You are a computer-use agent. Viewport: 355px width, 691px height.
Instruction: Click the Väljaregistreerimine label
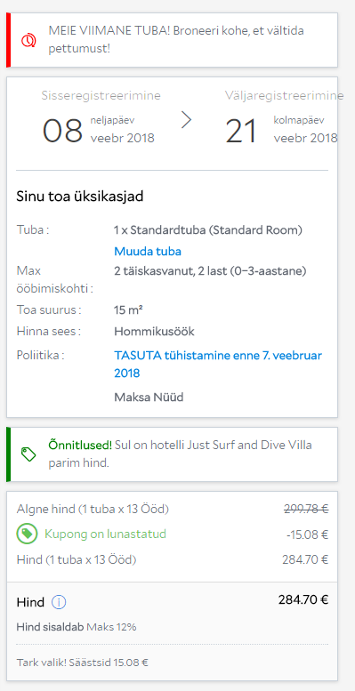pyautogui.click(x=284, y=95)
